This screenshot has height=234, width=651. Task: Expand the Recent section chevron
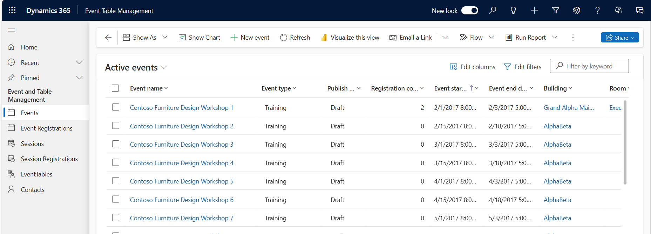pyautogui.click(x=80, y=62)
